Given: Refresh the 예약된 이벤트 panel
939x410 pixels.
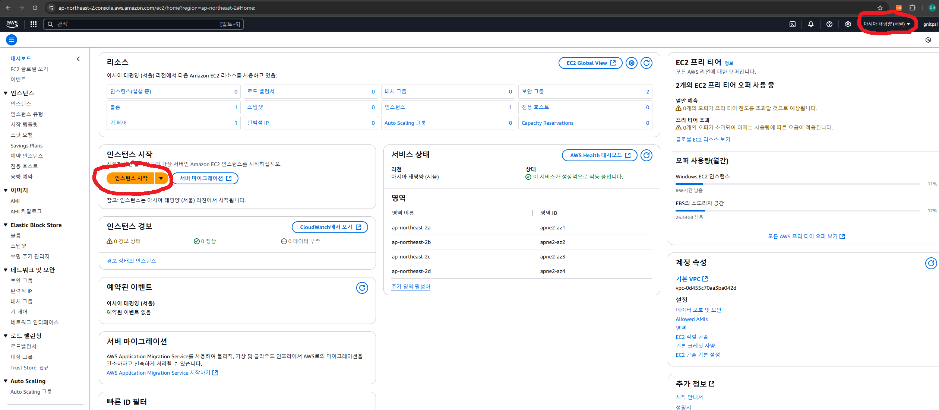Looking at the screenshot, I should pos(362,288).
